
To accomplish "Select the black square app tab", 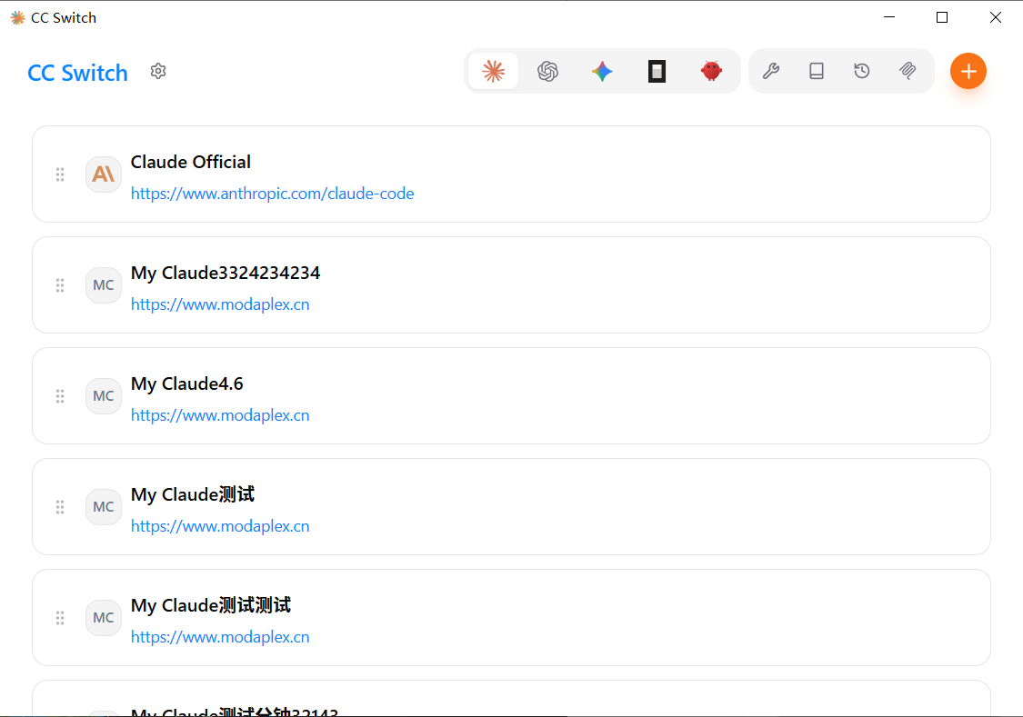I will [657, 71].
